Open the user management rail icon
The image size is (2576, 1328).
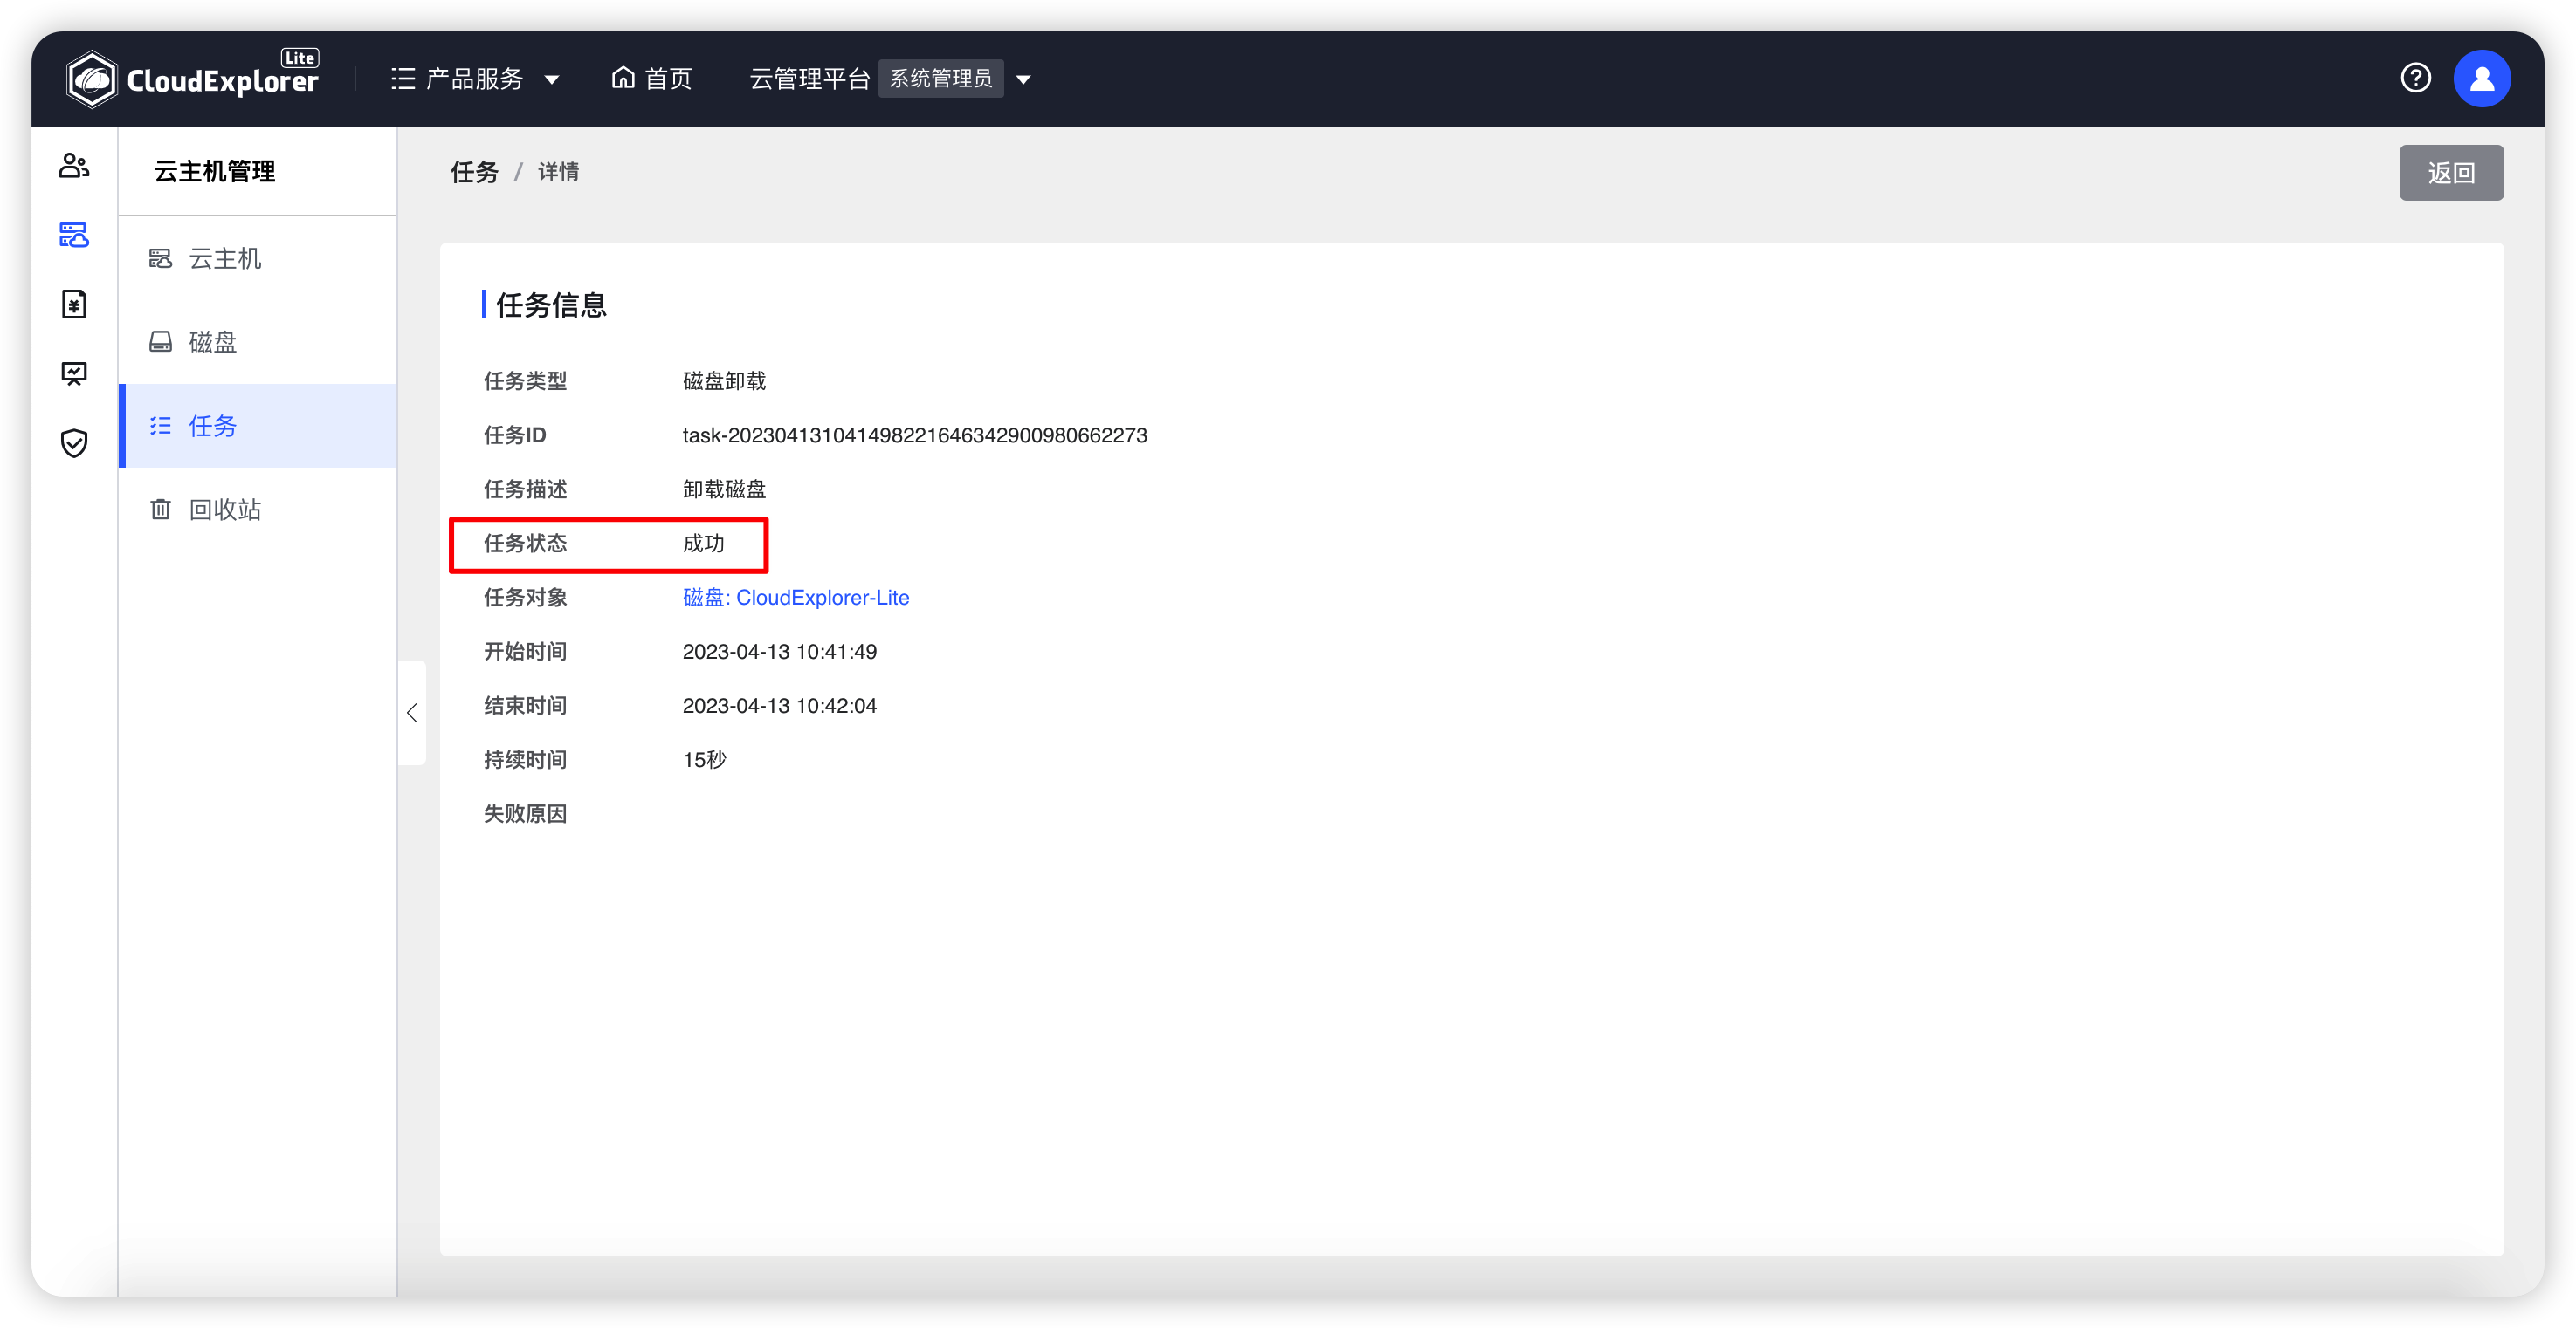click(74, 166)
